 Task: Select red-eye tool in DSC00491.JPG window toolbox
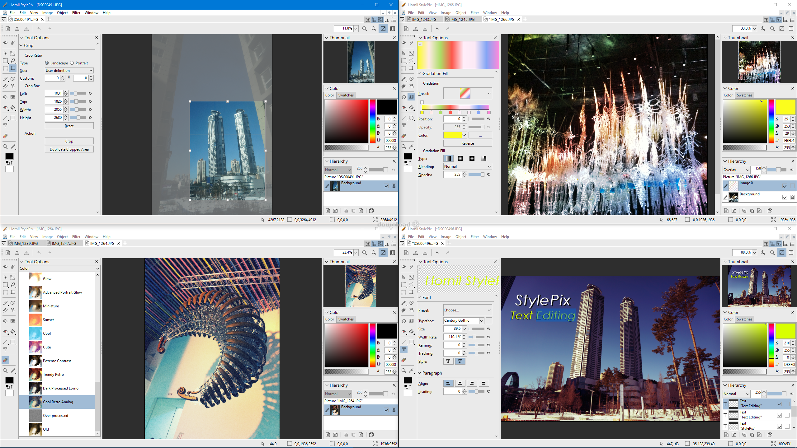click(5, 107)
